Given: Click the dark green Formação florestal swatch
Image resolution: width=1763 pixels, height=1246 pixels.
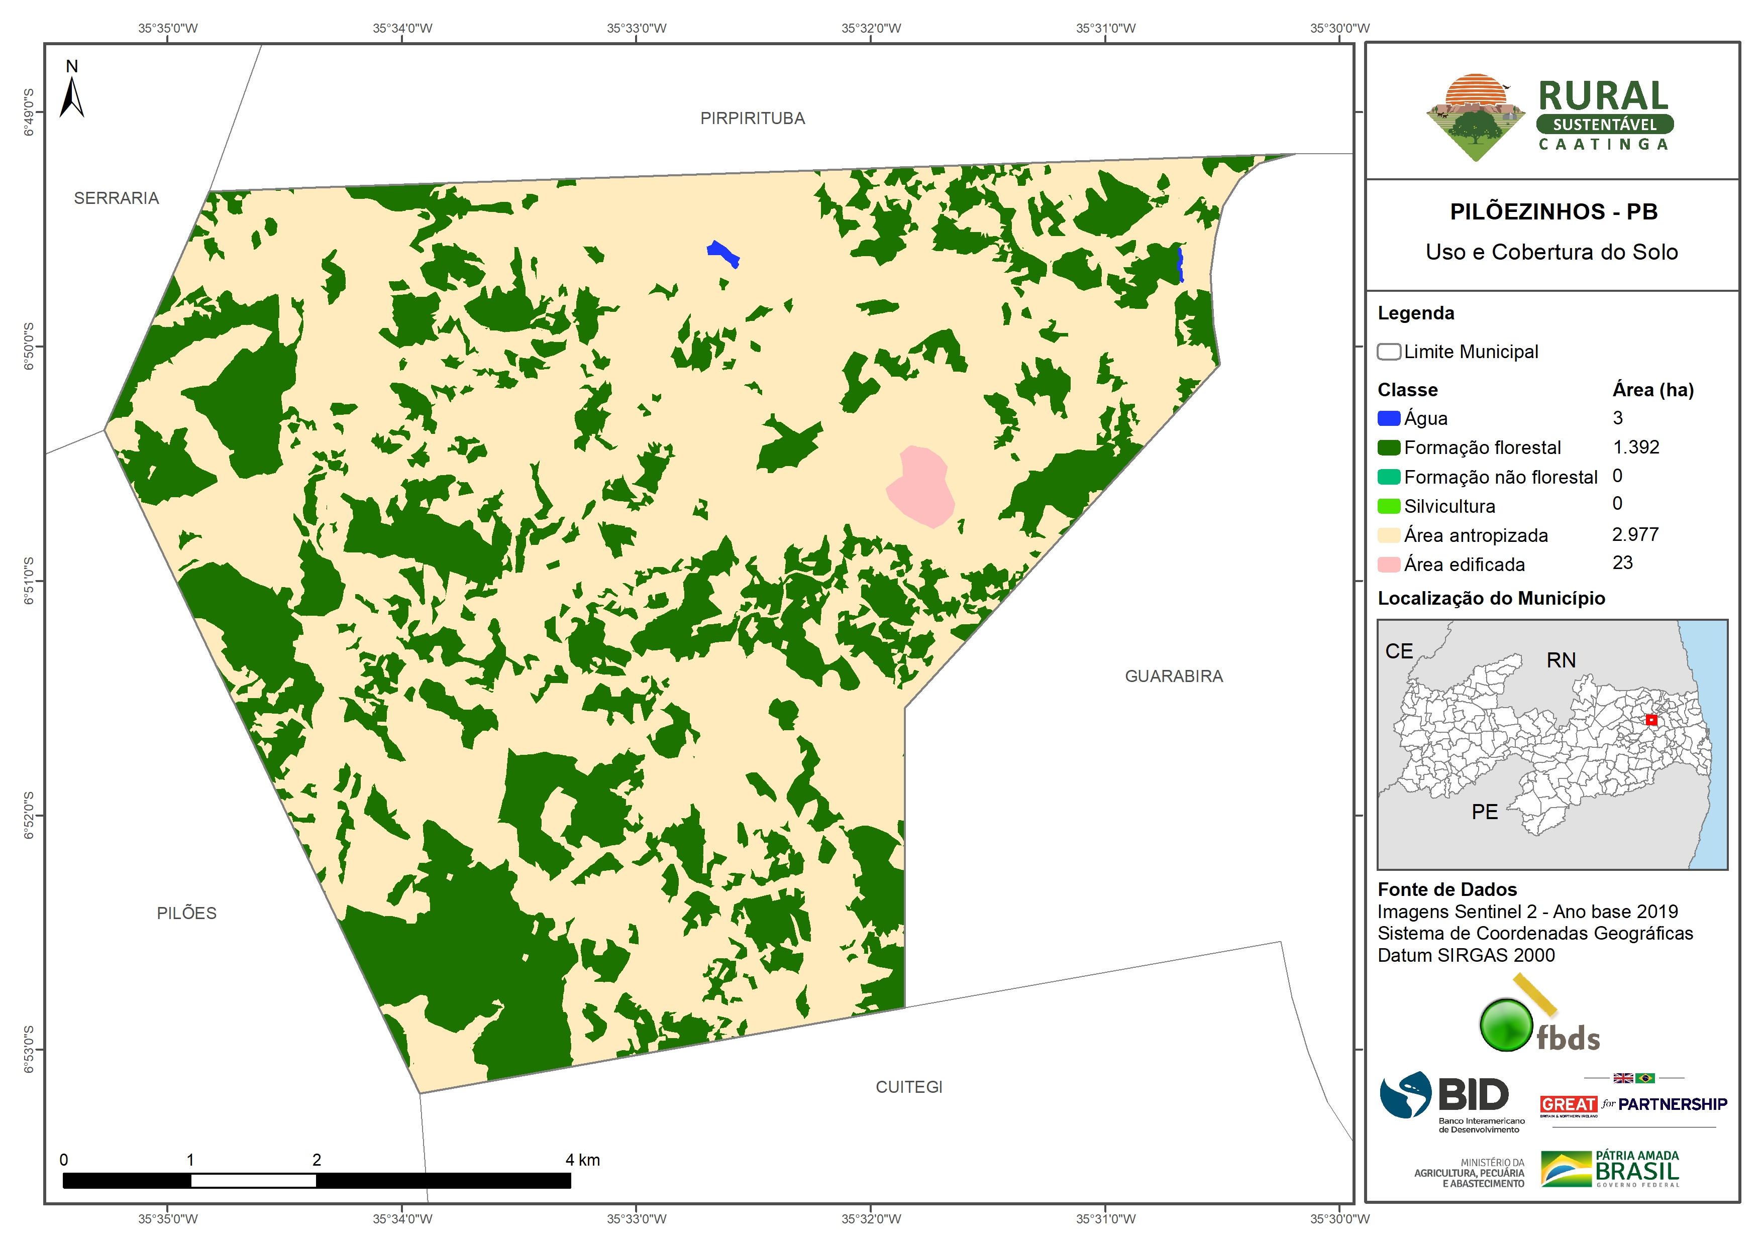Looking at the screenshot, I should [x=1388, y=447].
